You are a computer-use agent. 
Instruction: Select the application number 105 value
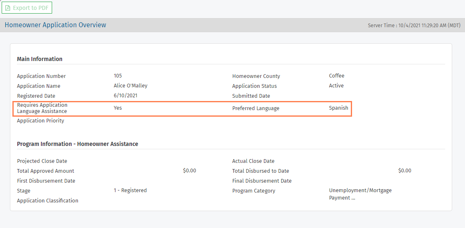pyautogui.click(x=118, y=76)
